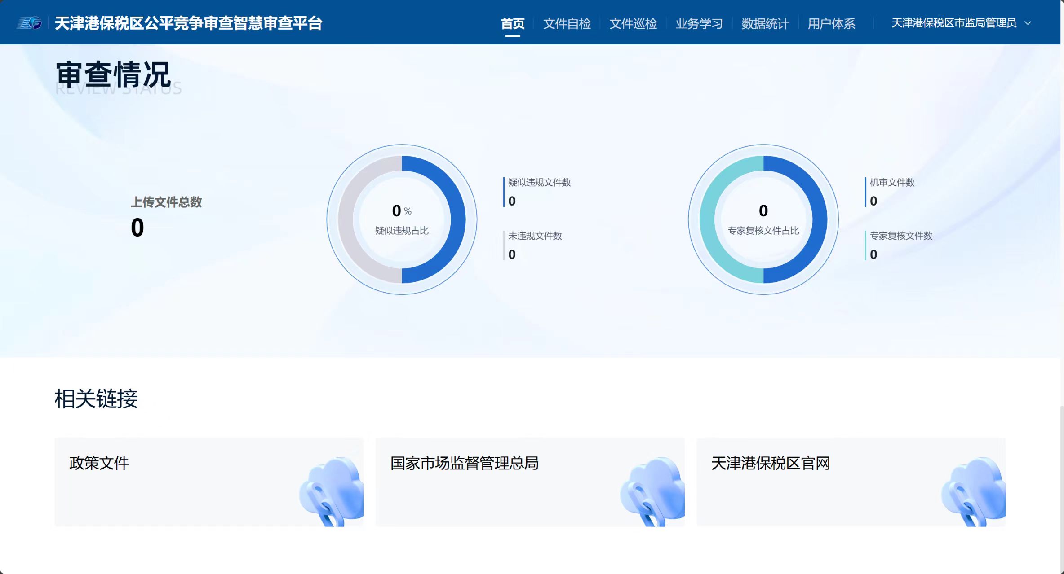Viewport: 1064px width, 574px height.
Task: Click the cloud icon on 国家市场监督管理总局 card
Action: 652,490
